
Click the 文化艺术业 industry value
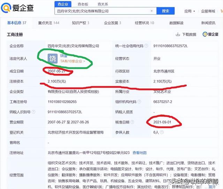tap(162, 92)
